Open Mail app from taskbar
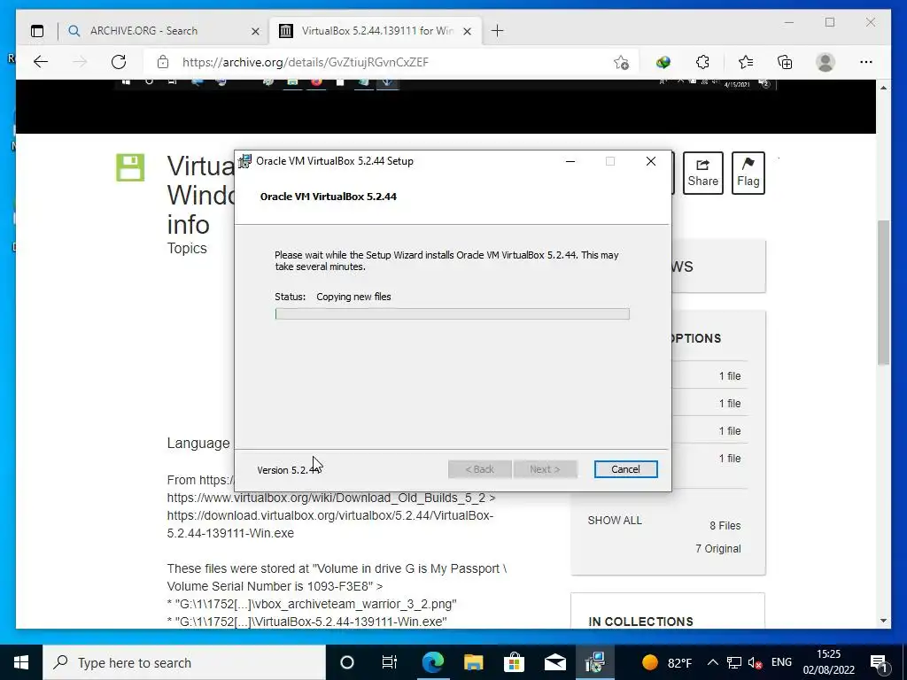The height and width of the screenshot is (680, 907). 554,662
